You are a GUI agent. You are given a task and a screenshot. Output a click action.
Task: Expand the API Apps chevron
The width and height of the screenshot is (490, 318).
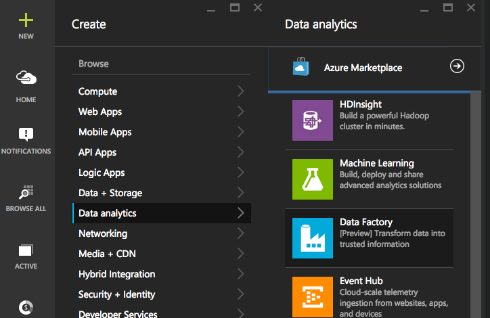click(240, 152)
